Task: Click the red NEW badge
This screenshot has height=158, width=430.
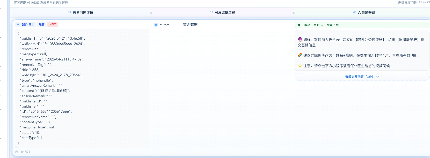Action: click(53, 24)
